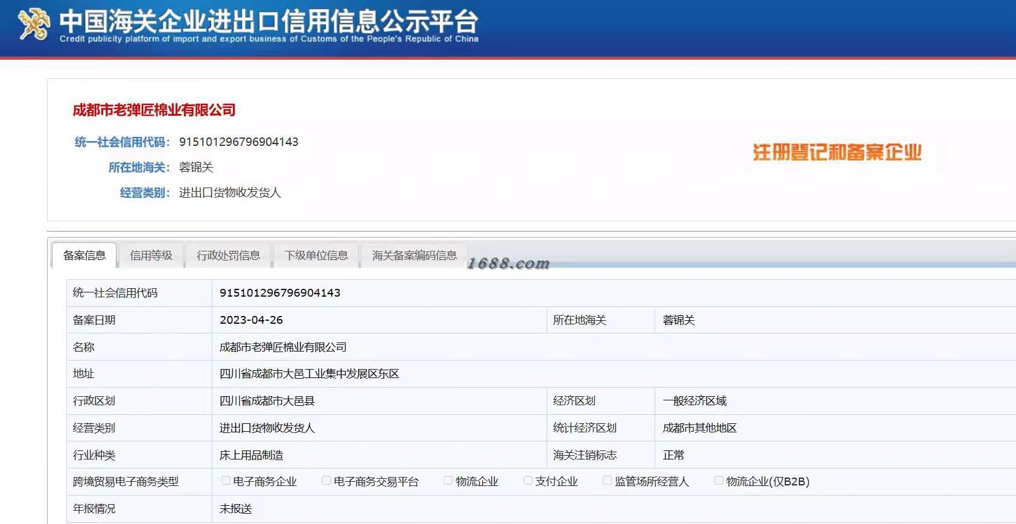Select the 下级单位信息 tab
1016x524 pixels.
coord(316,255)
